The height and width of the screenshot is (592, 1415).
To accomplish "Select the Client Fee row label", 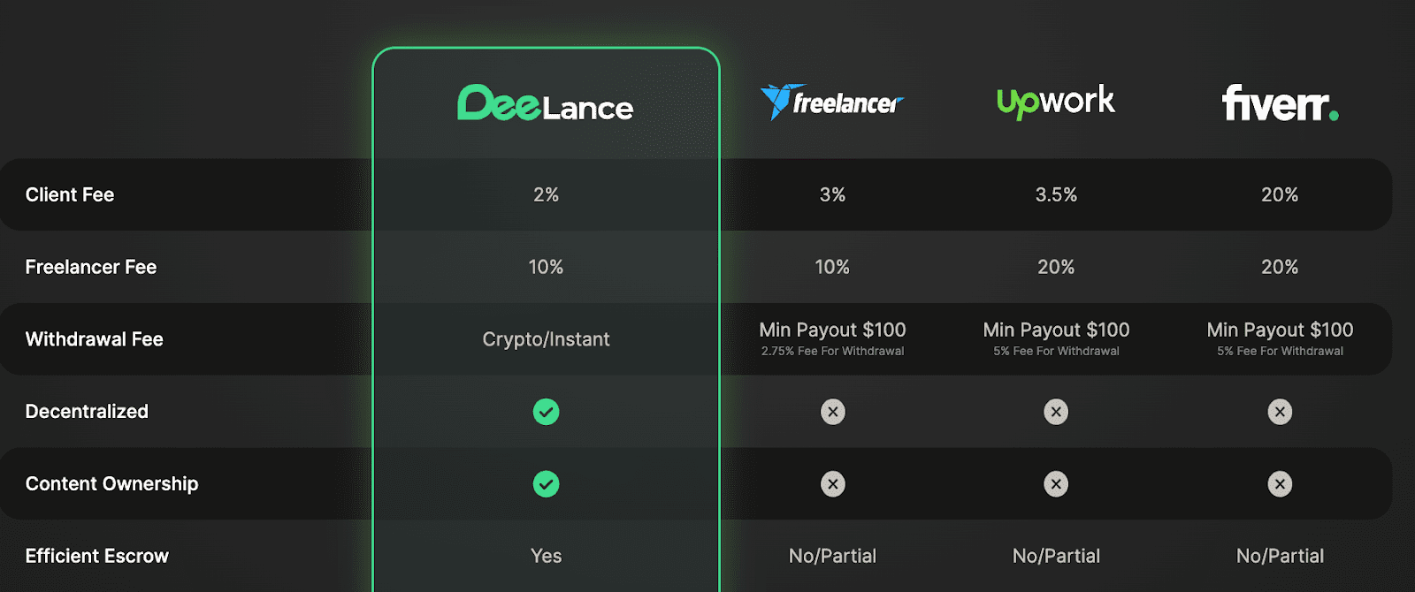I will coord(70,194).
